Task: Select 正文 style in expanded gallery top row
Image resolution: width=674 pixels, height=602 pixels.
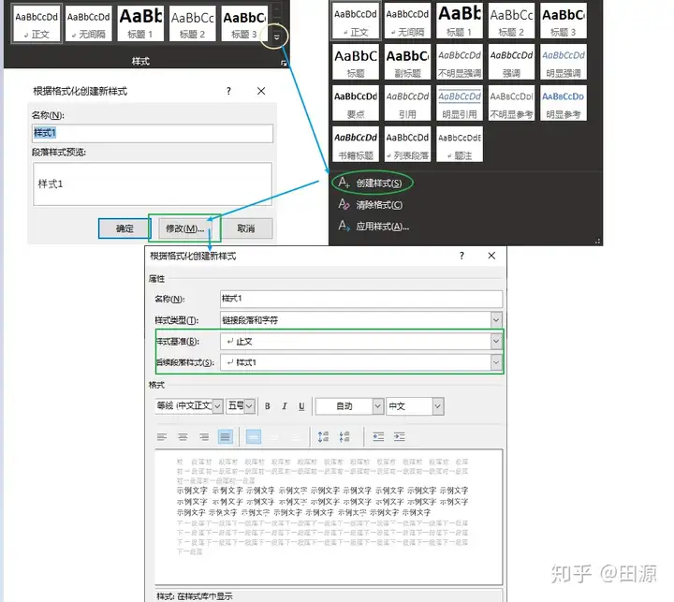Action: pyautogui.click(x=356, y=22)
